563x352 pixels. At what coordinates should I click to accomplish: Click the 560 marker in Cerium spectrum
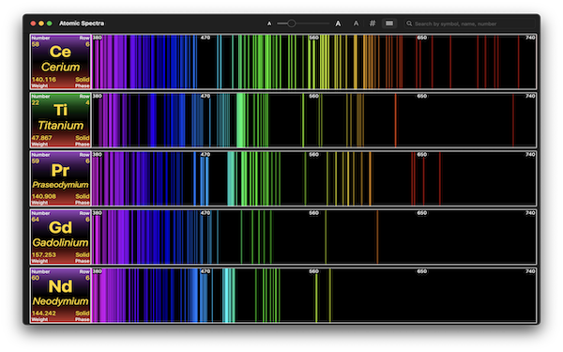point(313,38)
